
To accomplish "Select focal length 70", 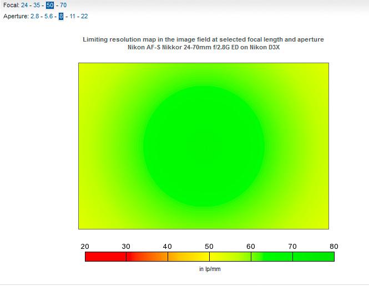I will point(63,5).
